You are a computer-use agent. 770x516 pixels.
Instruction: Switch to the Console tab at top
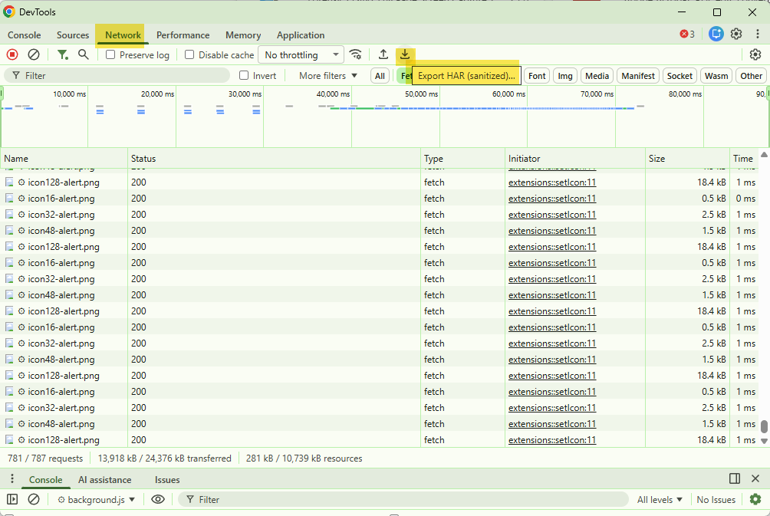(x=24, y=35)
